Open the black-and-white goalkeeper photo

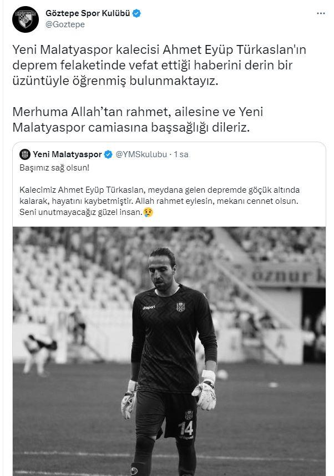coord(169,351)
